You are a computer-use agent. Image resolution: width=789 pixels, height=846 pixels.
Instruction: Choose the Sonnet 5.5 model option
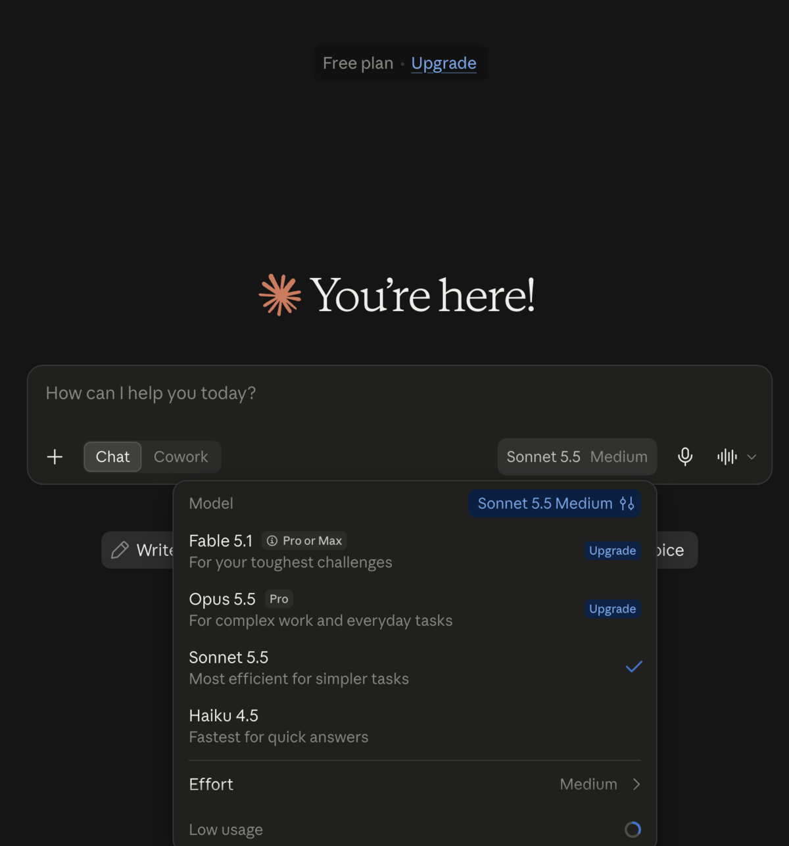point(414,667)
